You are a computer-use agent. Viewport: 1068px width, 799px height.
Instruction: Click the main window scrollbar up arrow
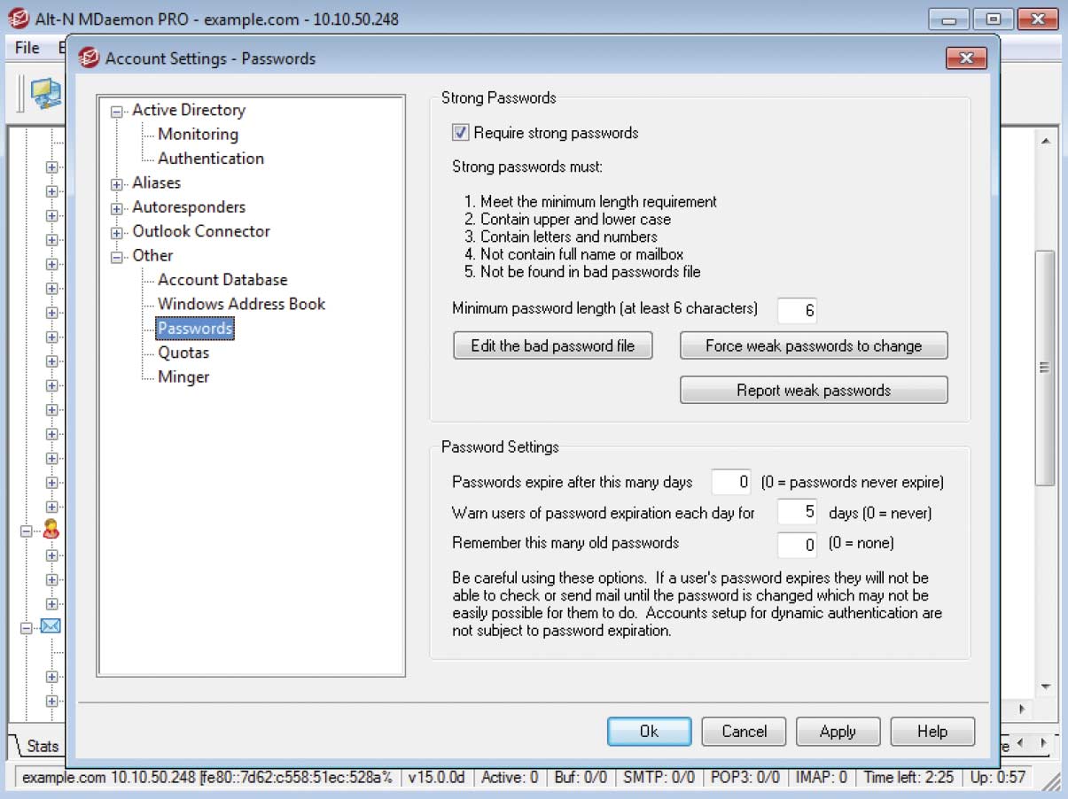point(1045,141)
